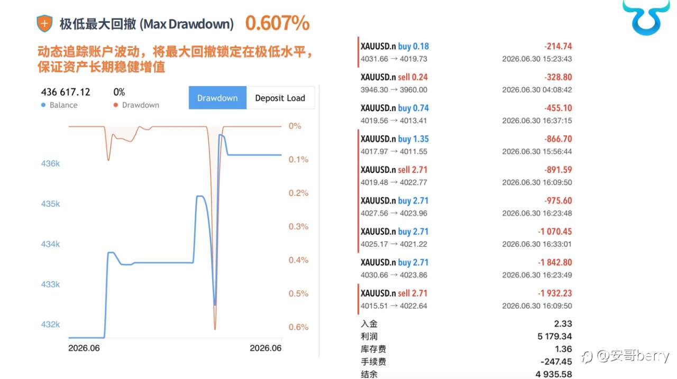The width and height of the screenshot is (677, 379).
Task: Toggle the Drawdown series legend label
Action: pyautogui.click(x=141, y=105)
